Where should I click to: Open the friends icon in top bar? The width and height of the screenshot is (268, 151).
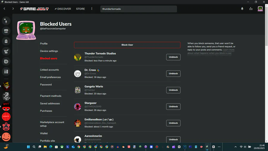click(251, 9)
